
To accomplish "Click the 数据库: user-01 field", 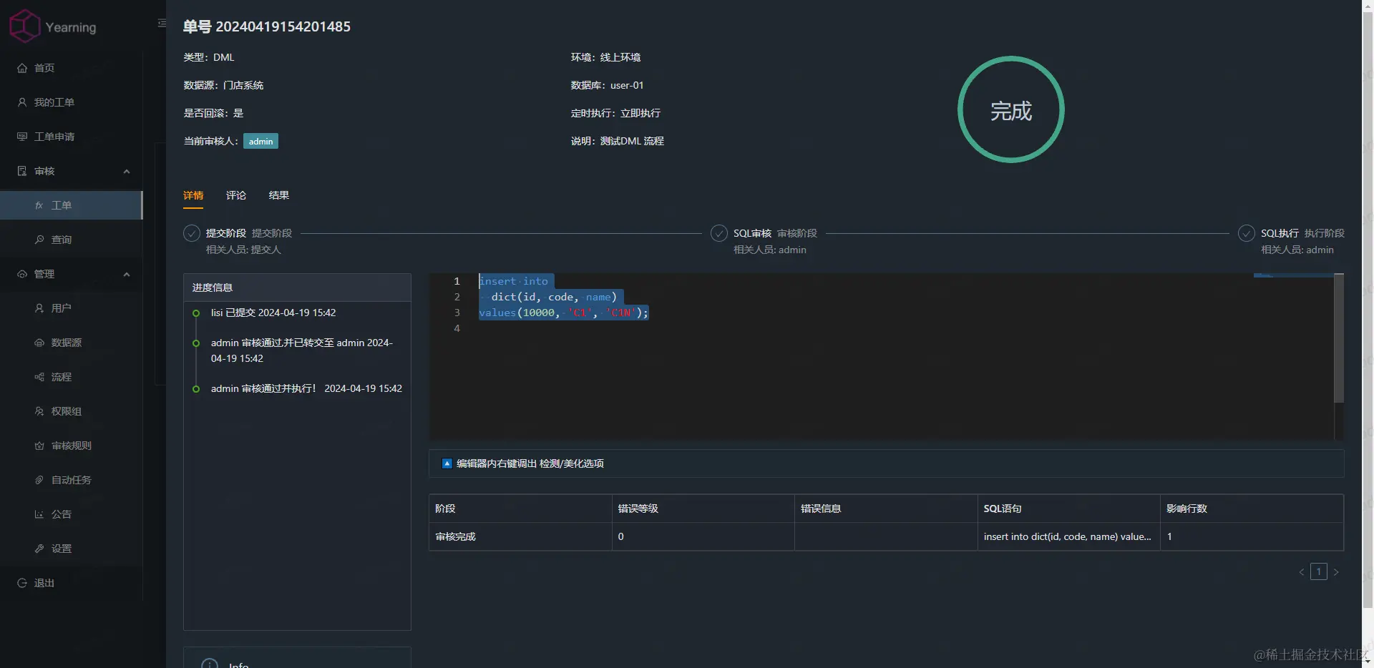I will 608,85.
